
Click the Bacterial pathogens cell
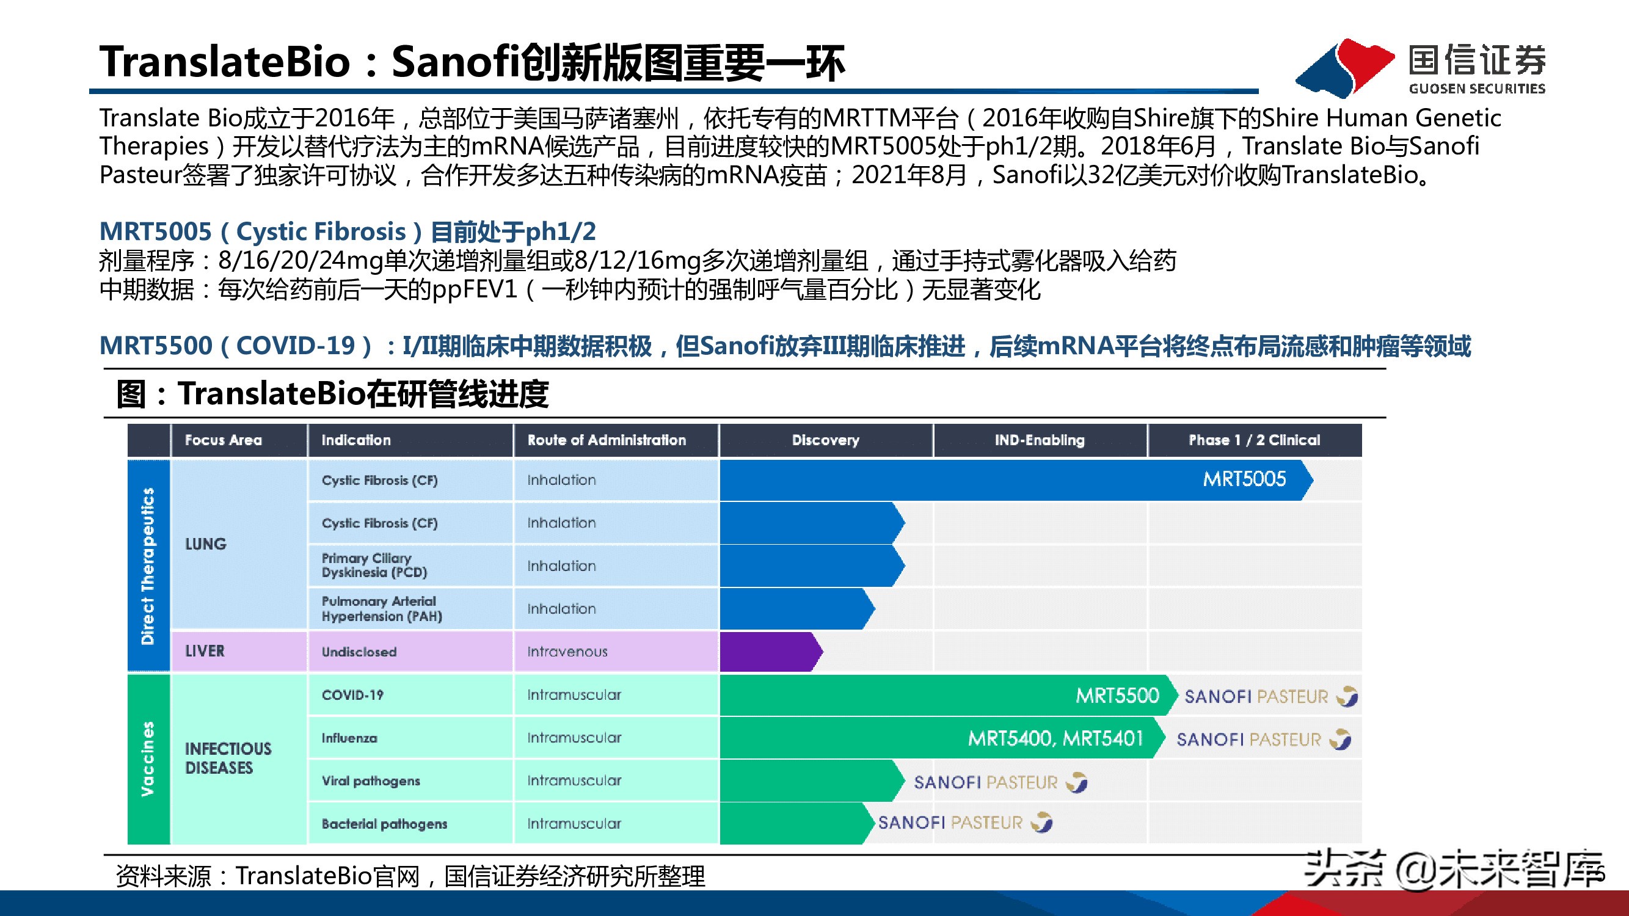click(410, 824)
